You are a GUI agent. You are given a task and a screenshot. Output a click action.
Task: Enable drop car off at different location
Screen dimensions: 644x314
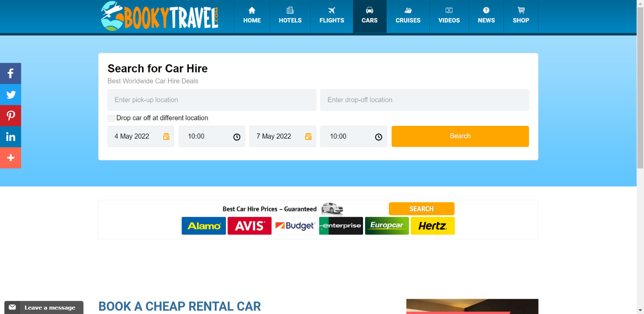point(111,118)
